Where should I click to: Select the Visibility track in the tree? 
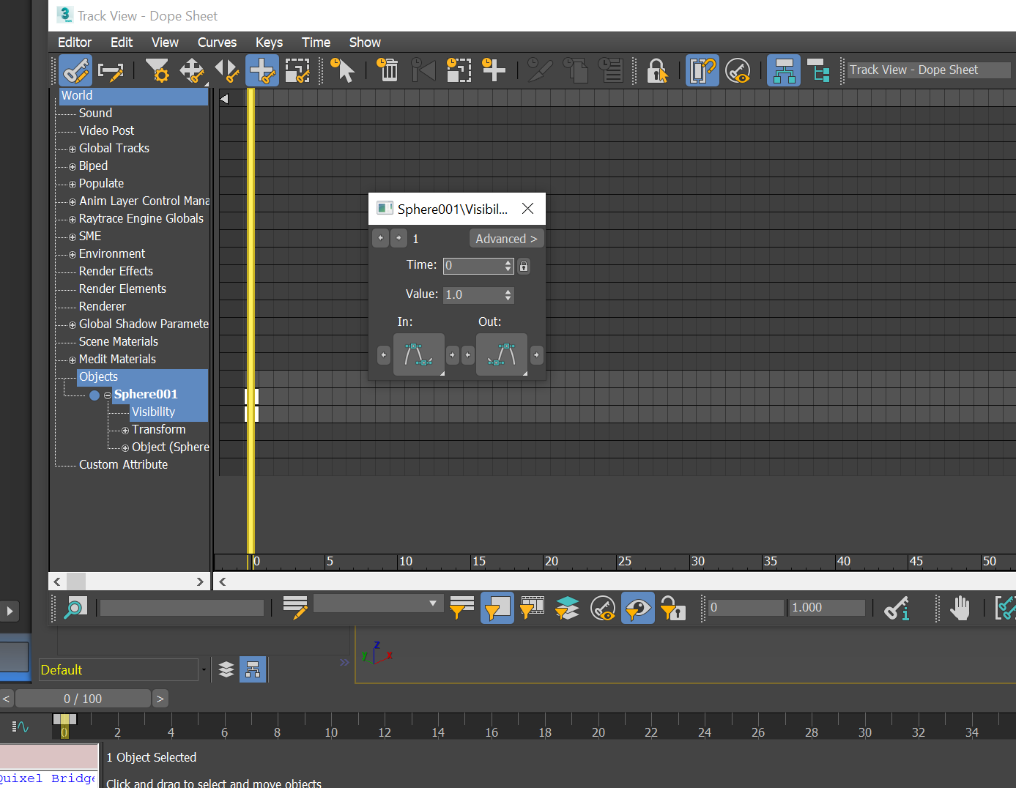coord(153,412)
